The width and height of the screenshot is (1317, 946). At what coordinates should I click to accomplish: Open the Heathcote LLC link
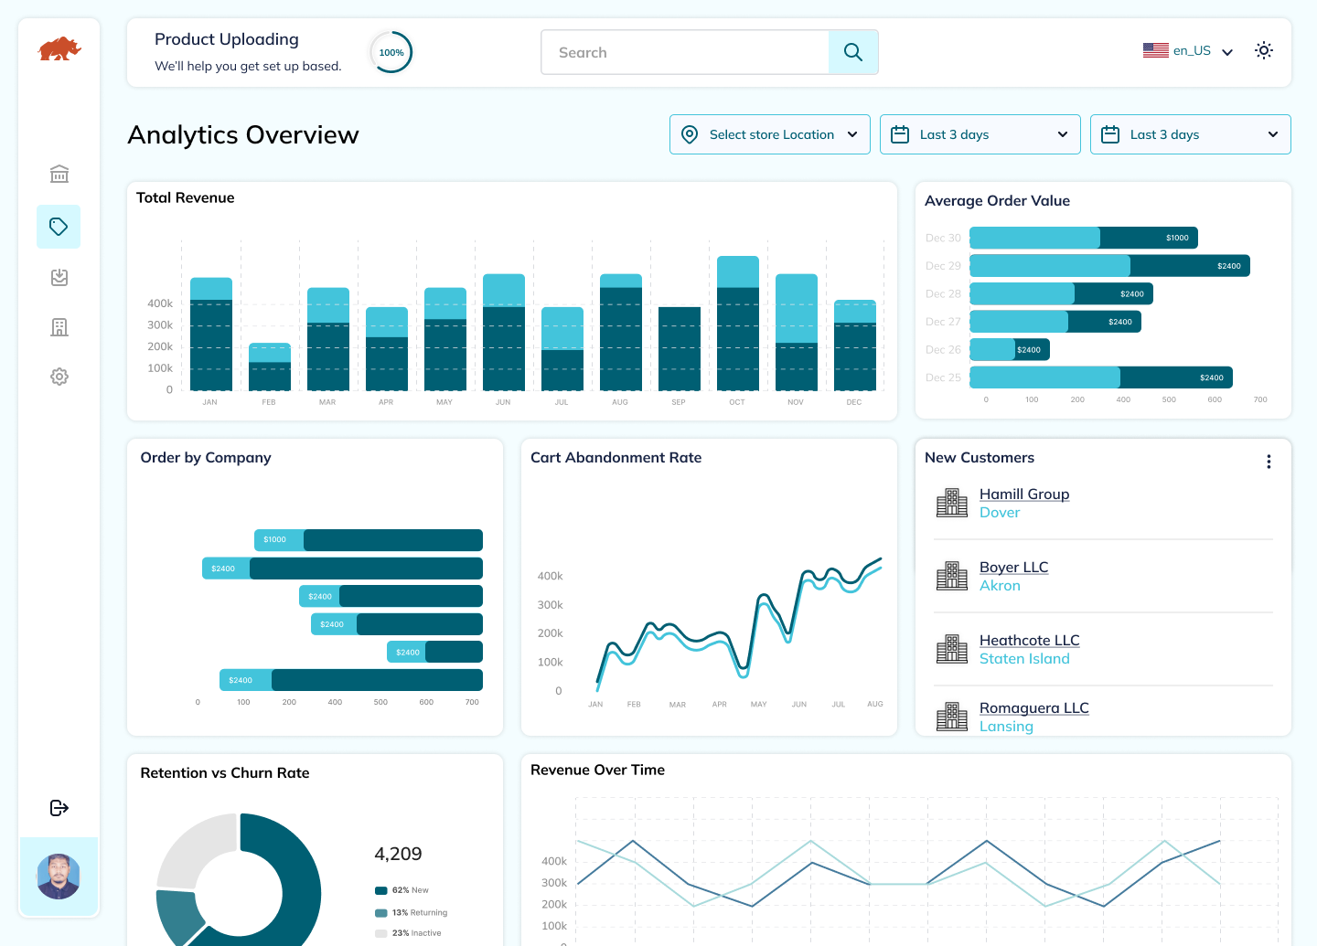1030,640
